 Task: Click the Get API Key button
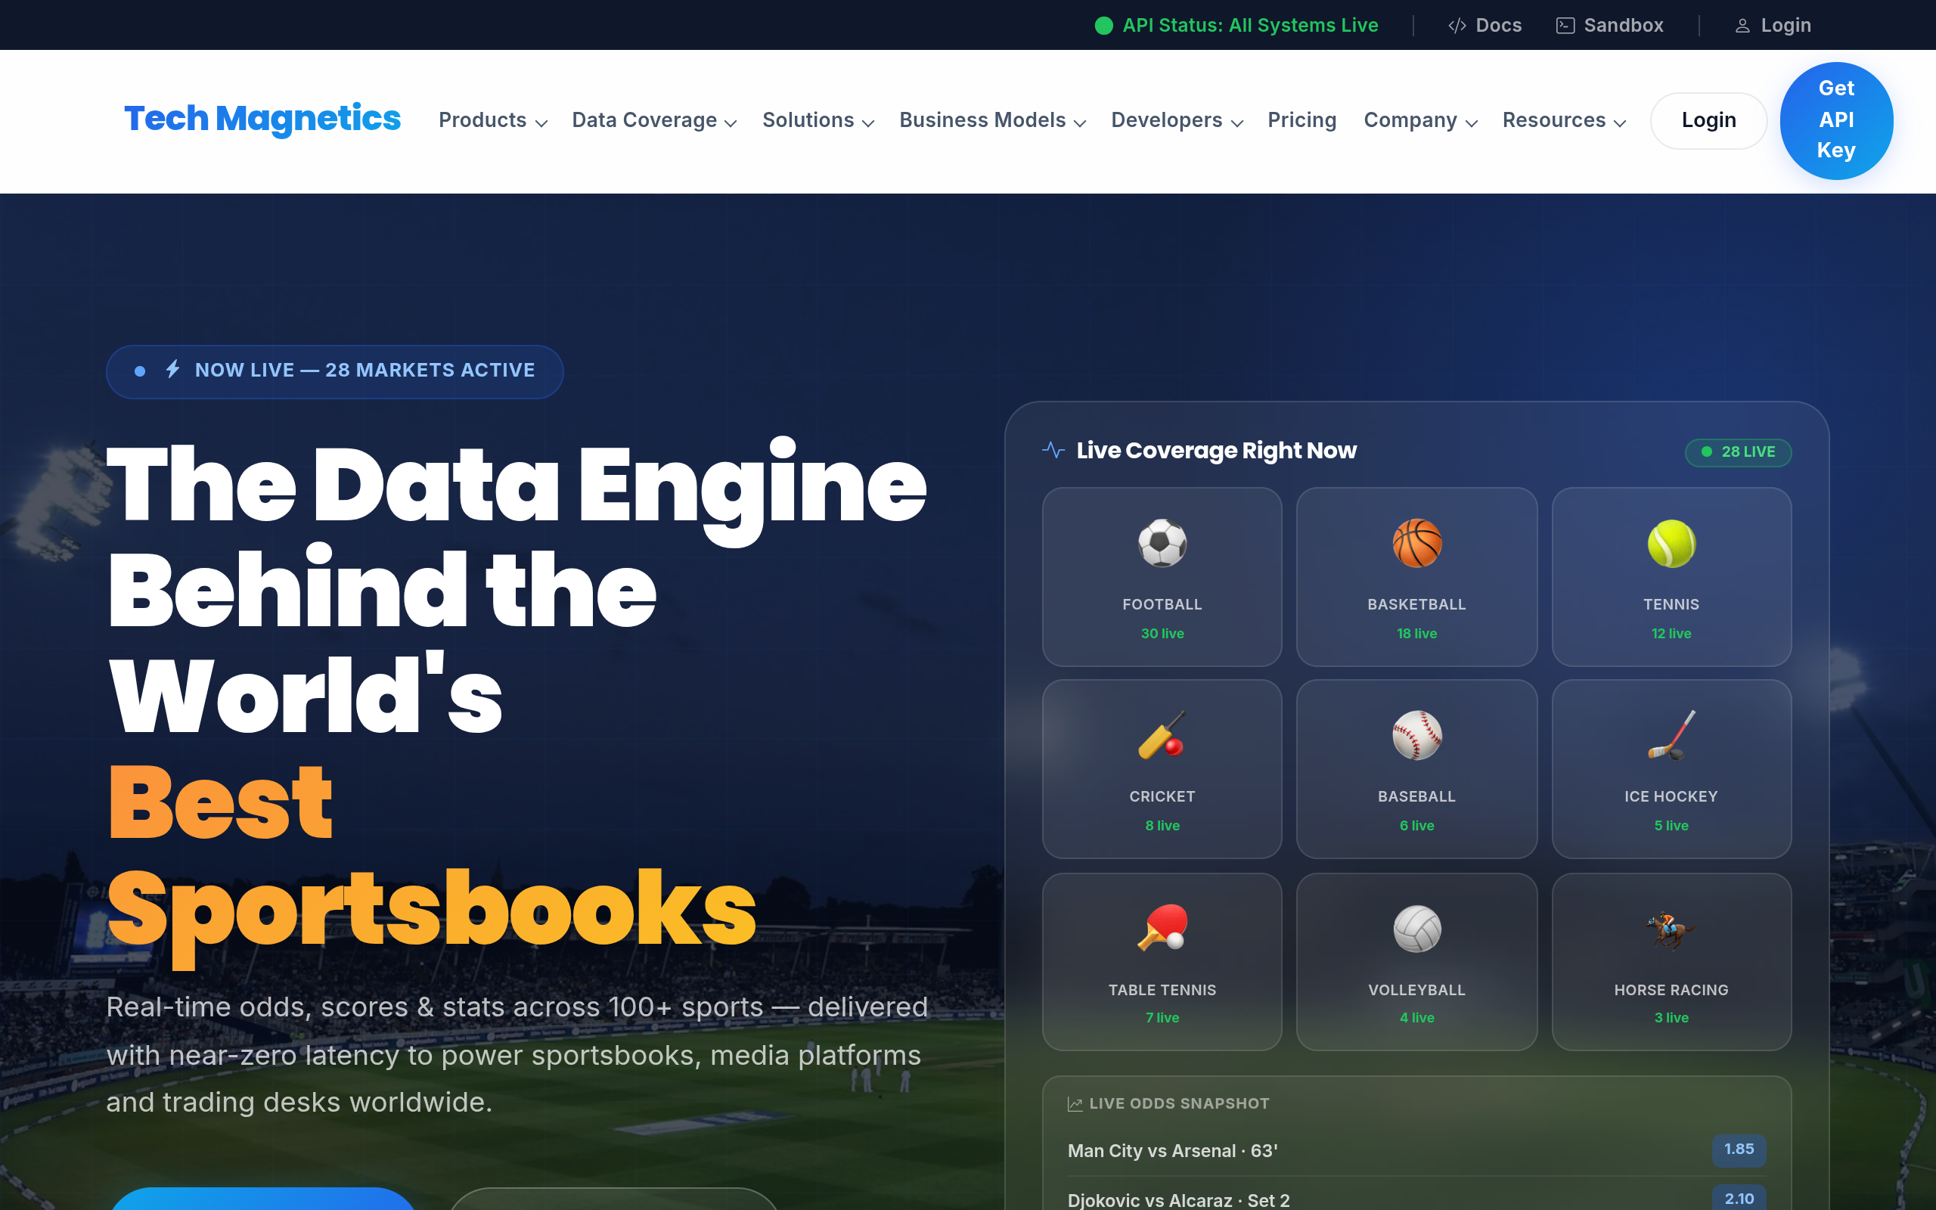(1836, 121)
